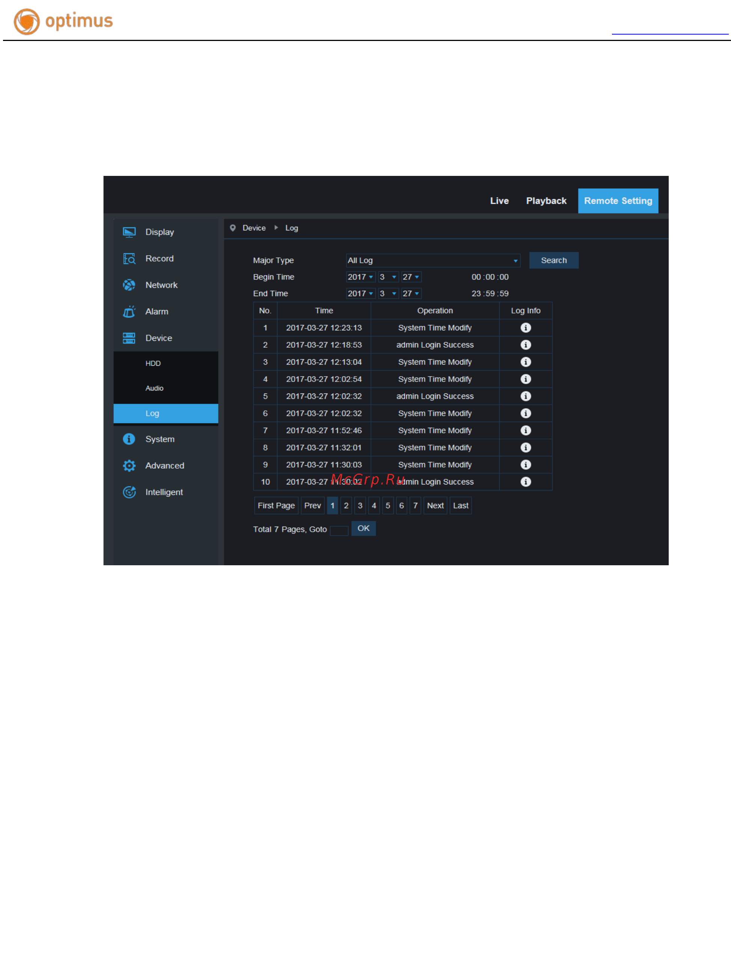Click the Advanced gear icon
Viewport: 731px width, 958px height.
[x=129, y=466]
